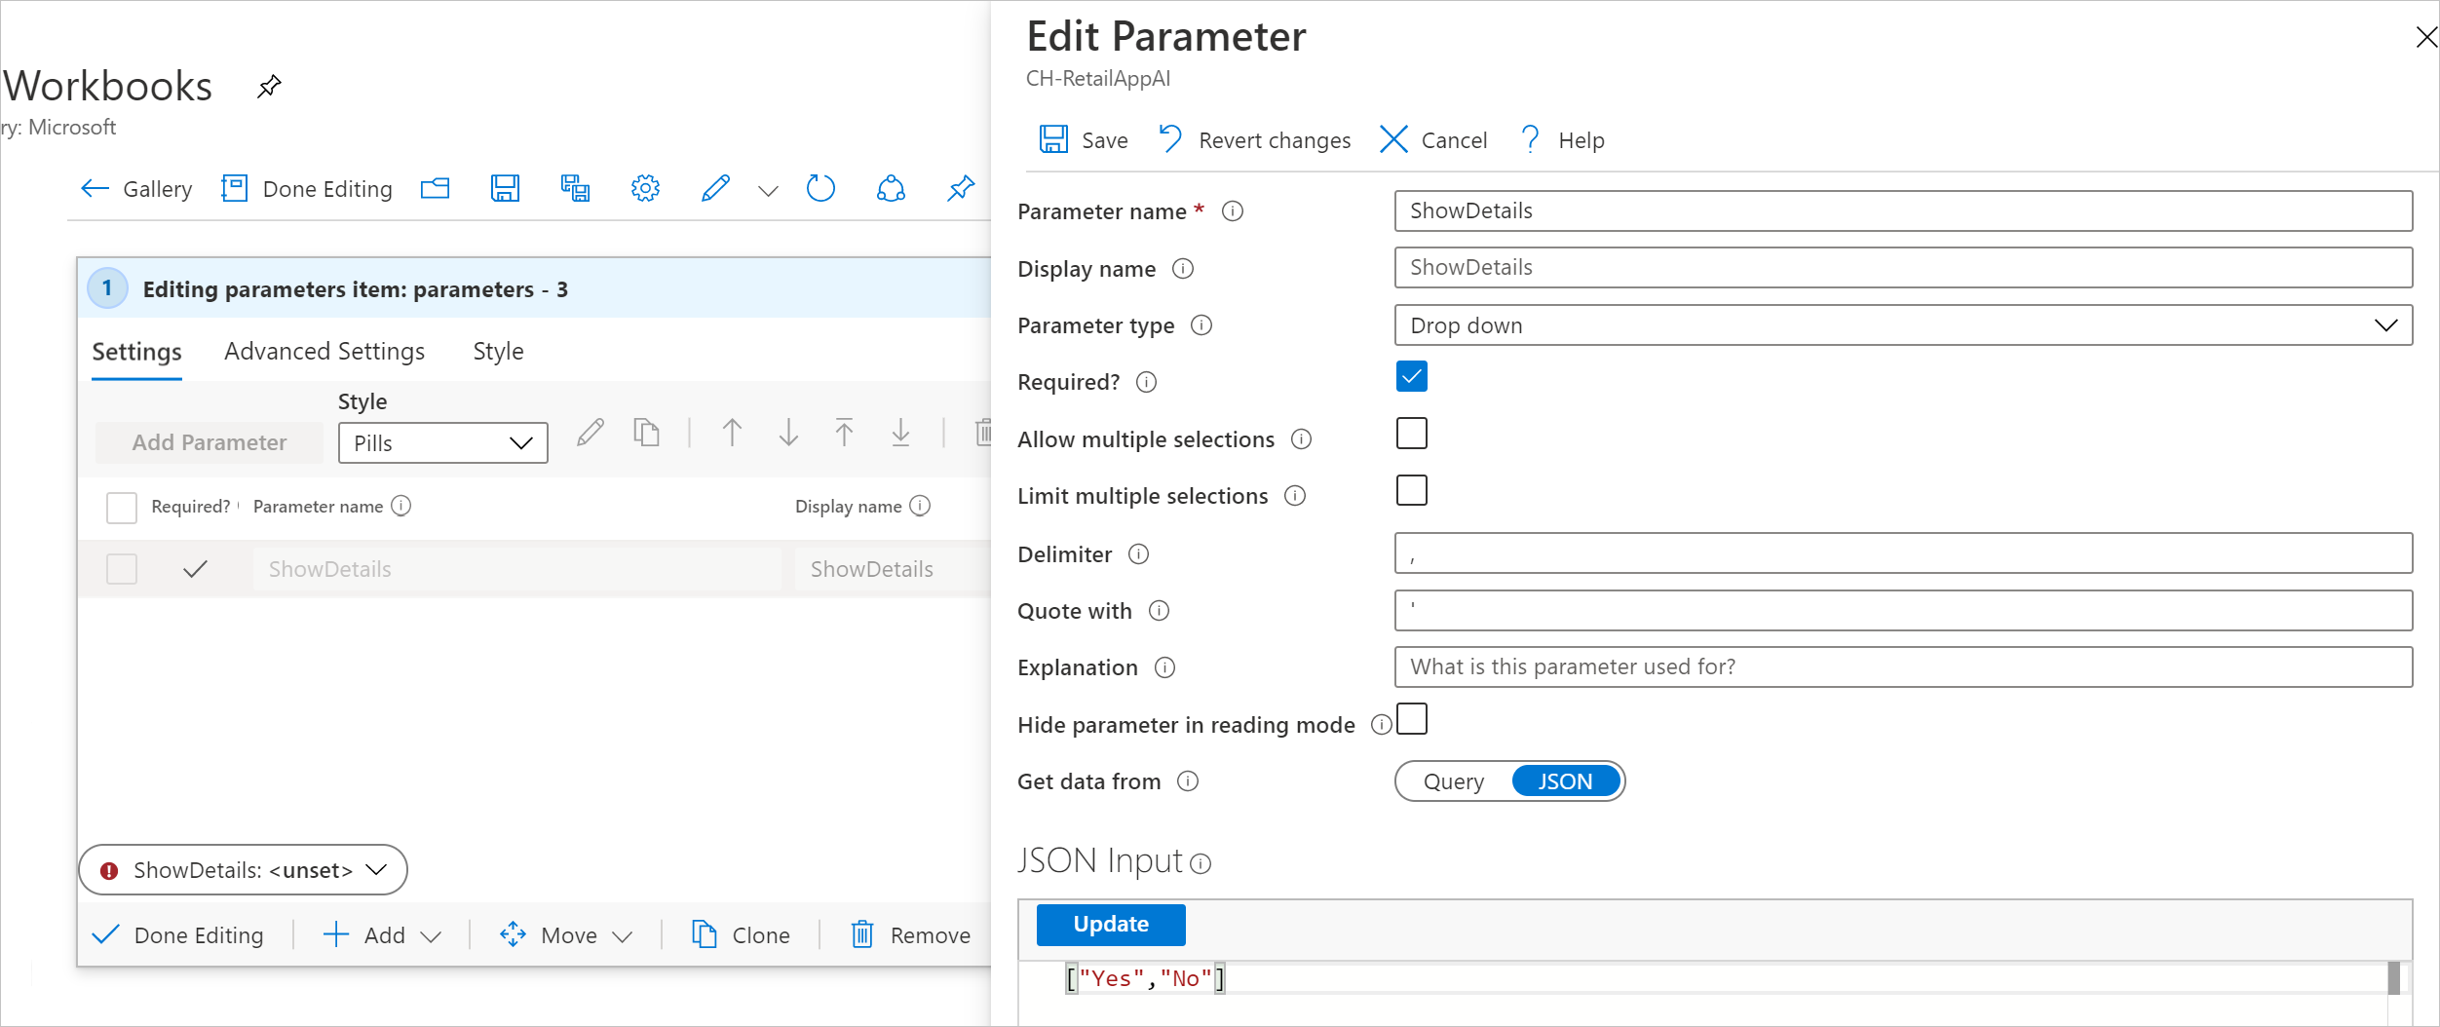This screenshot has width=2440, height=1027.
Task: Click the info icon next to Parameter type
Action: click(x=1201, y=325)
